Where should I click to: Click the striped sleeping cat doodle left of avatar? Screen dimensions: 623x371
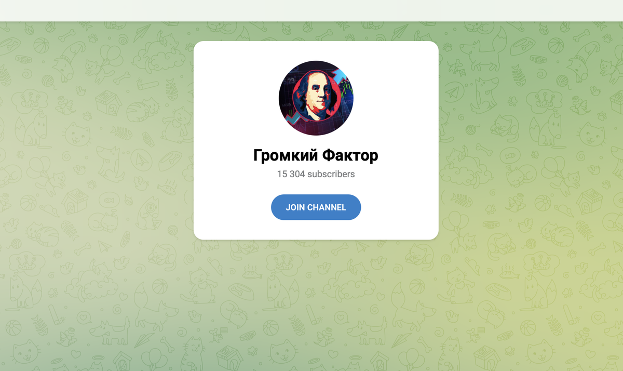pos(141,109)
